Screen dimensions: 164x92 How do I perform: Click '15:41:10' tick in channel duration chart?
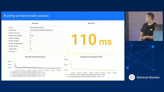pyautogui.click(x=17, y=70)
